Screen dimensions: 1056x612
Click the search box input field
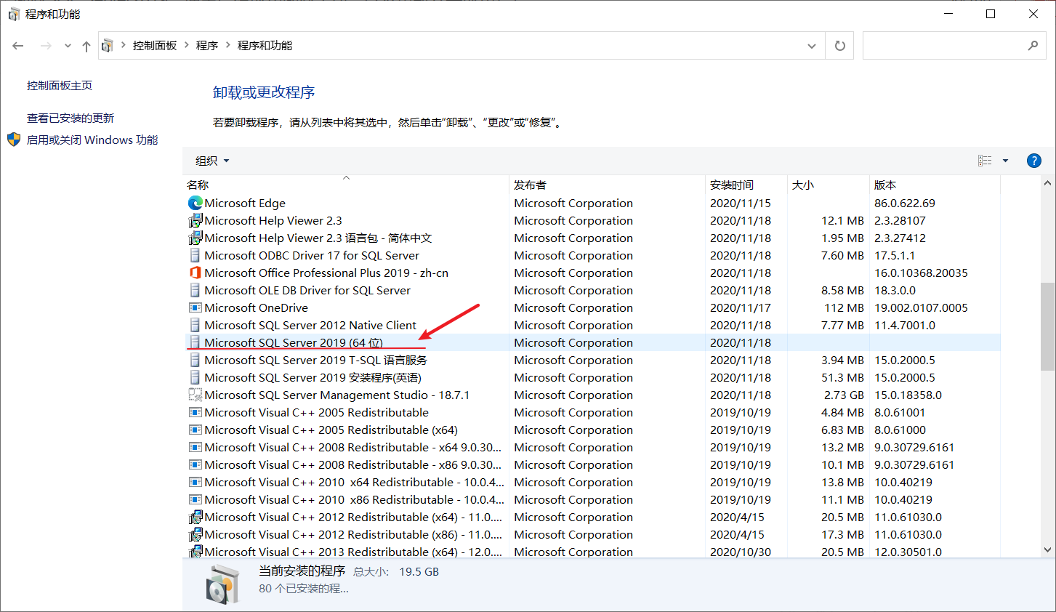945,45
